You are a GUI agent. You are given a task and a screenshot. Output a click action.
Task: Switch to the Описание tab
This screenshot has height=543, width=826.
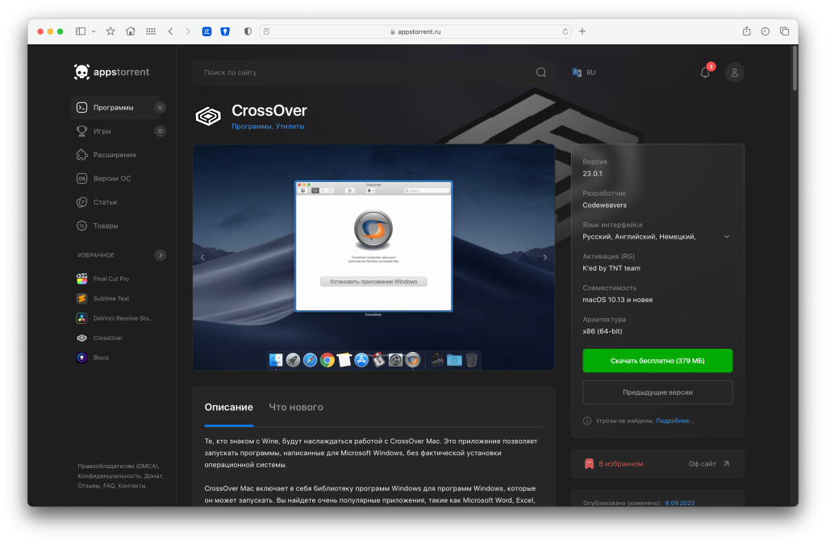228,408
